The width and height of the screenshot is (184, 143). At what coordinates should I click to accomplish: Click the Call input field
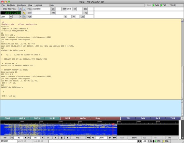(41, 13)
